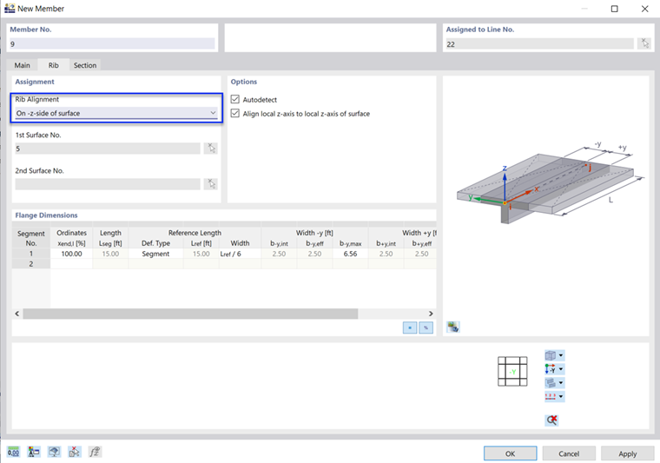
Task: Click the units and decimals icon at bottom left
Action: (x=14, y=452)
